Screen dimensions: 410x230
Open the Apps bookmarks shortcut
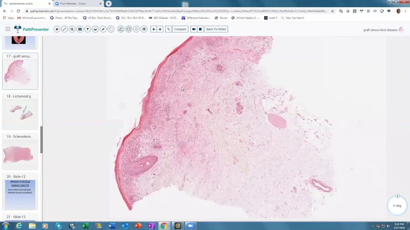click(8, 18)
